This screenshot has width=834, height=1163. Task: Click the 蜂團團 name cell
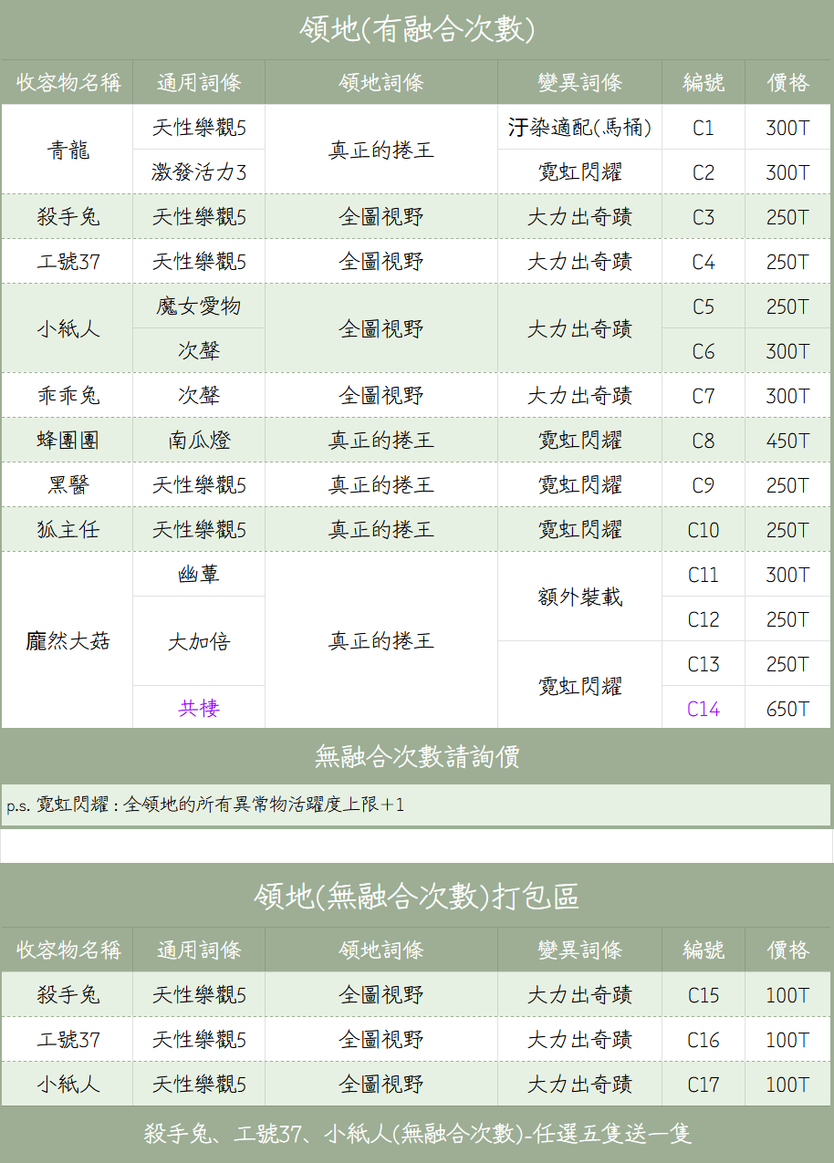pos(68,441)
